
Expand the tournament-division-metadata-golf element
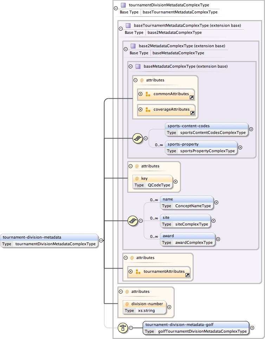pyautogui.click(x=252, y=328)
